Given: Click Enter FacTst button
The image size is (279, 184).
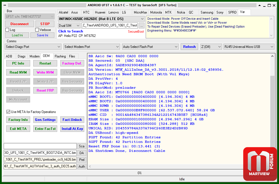Looking at the screenshot, I should coord(45,129).
